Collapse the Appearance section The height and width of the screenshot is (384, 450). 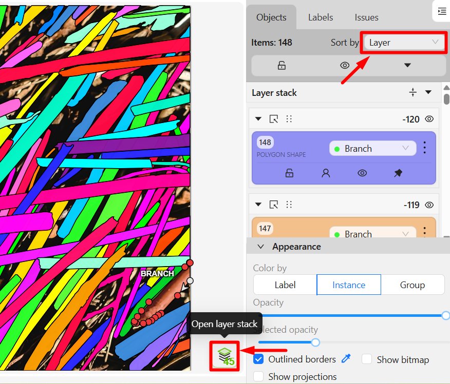click(260, 247)
